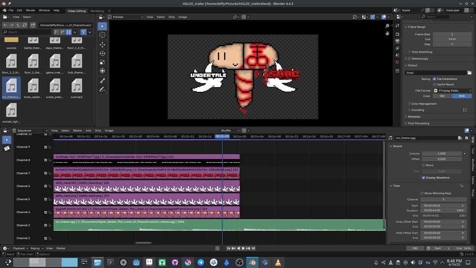
Task: Expand the Color Management subpanel
Action: tap(424, 104)
